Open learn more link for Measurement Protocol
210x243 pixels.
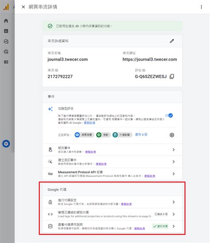point(150,176)
